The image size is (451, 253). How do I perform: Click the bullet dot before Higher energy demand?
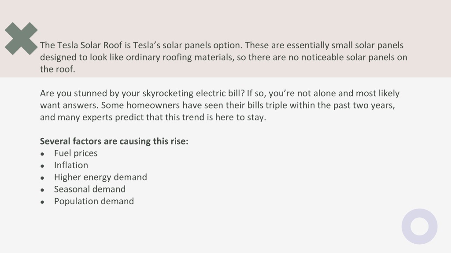point(42,178)
